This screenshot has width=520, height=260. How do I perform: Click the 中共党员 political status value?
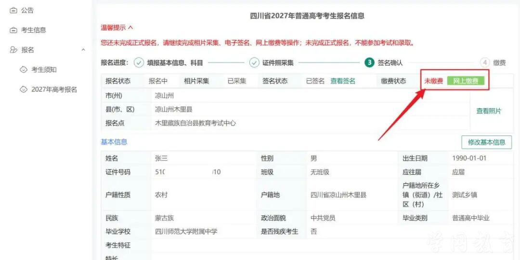(323, 218)
